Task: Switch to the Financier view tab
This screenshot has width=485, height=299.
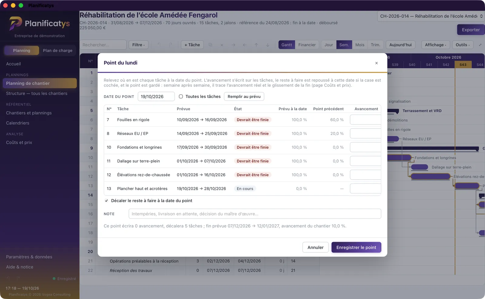Action: tap(307, 45)
